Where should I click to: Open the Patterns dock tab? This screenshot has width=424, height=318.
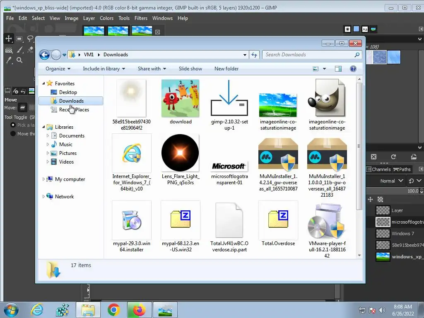click(x=357, y=29)
